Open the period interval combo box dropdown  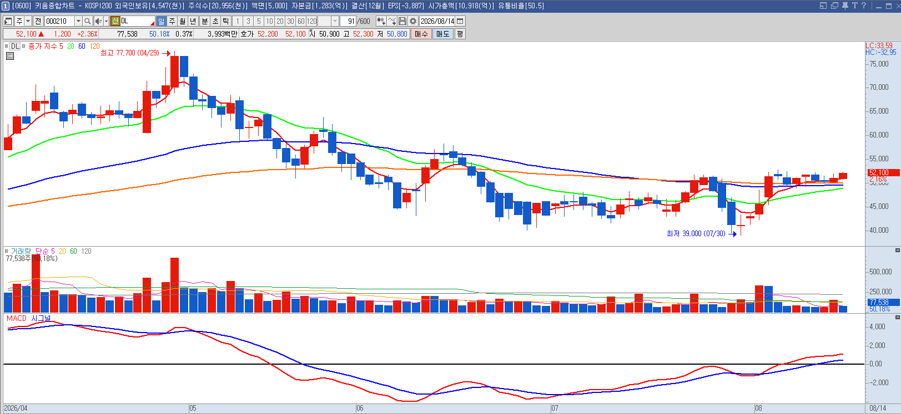point(335,21)
